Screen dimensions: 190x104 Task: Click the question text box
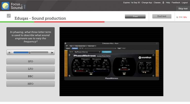[31, 37]
